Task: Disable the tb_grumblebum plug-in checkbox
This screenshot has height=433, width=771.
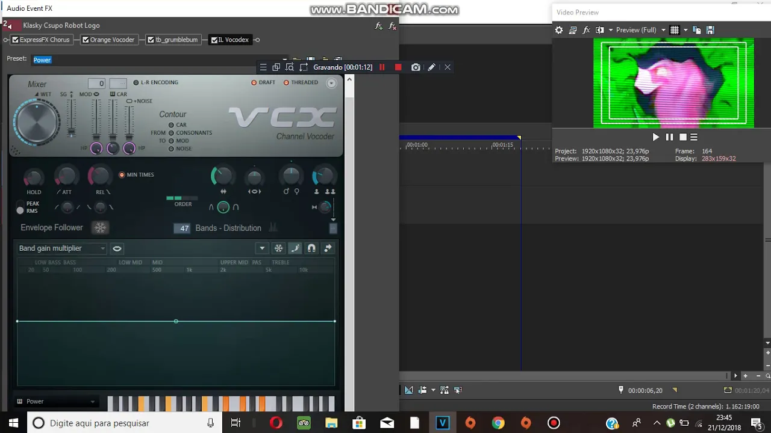Action: (x=151, y=40)
